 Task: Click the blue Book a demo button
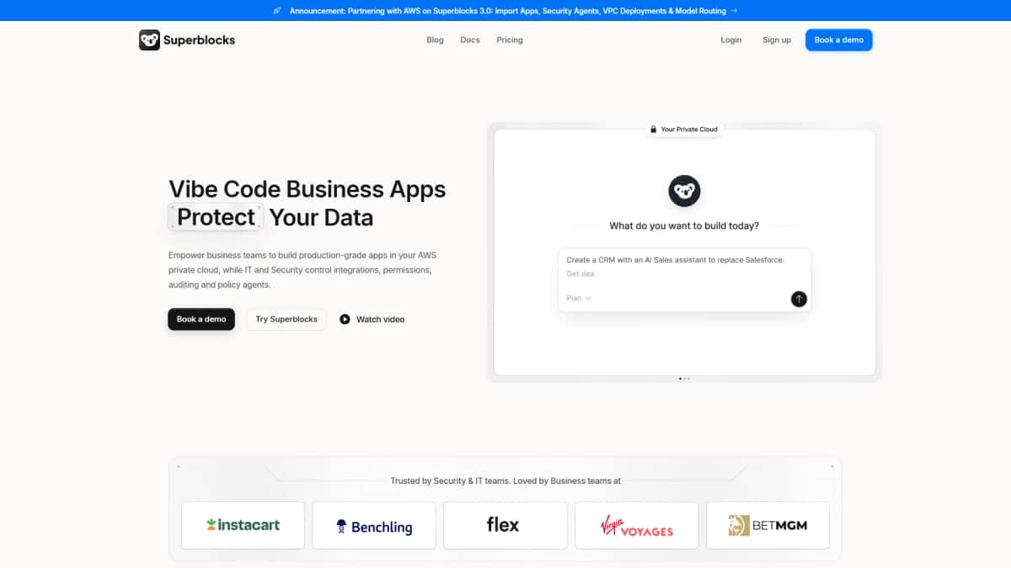coord(839,40)
